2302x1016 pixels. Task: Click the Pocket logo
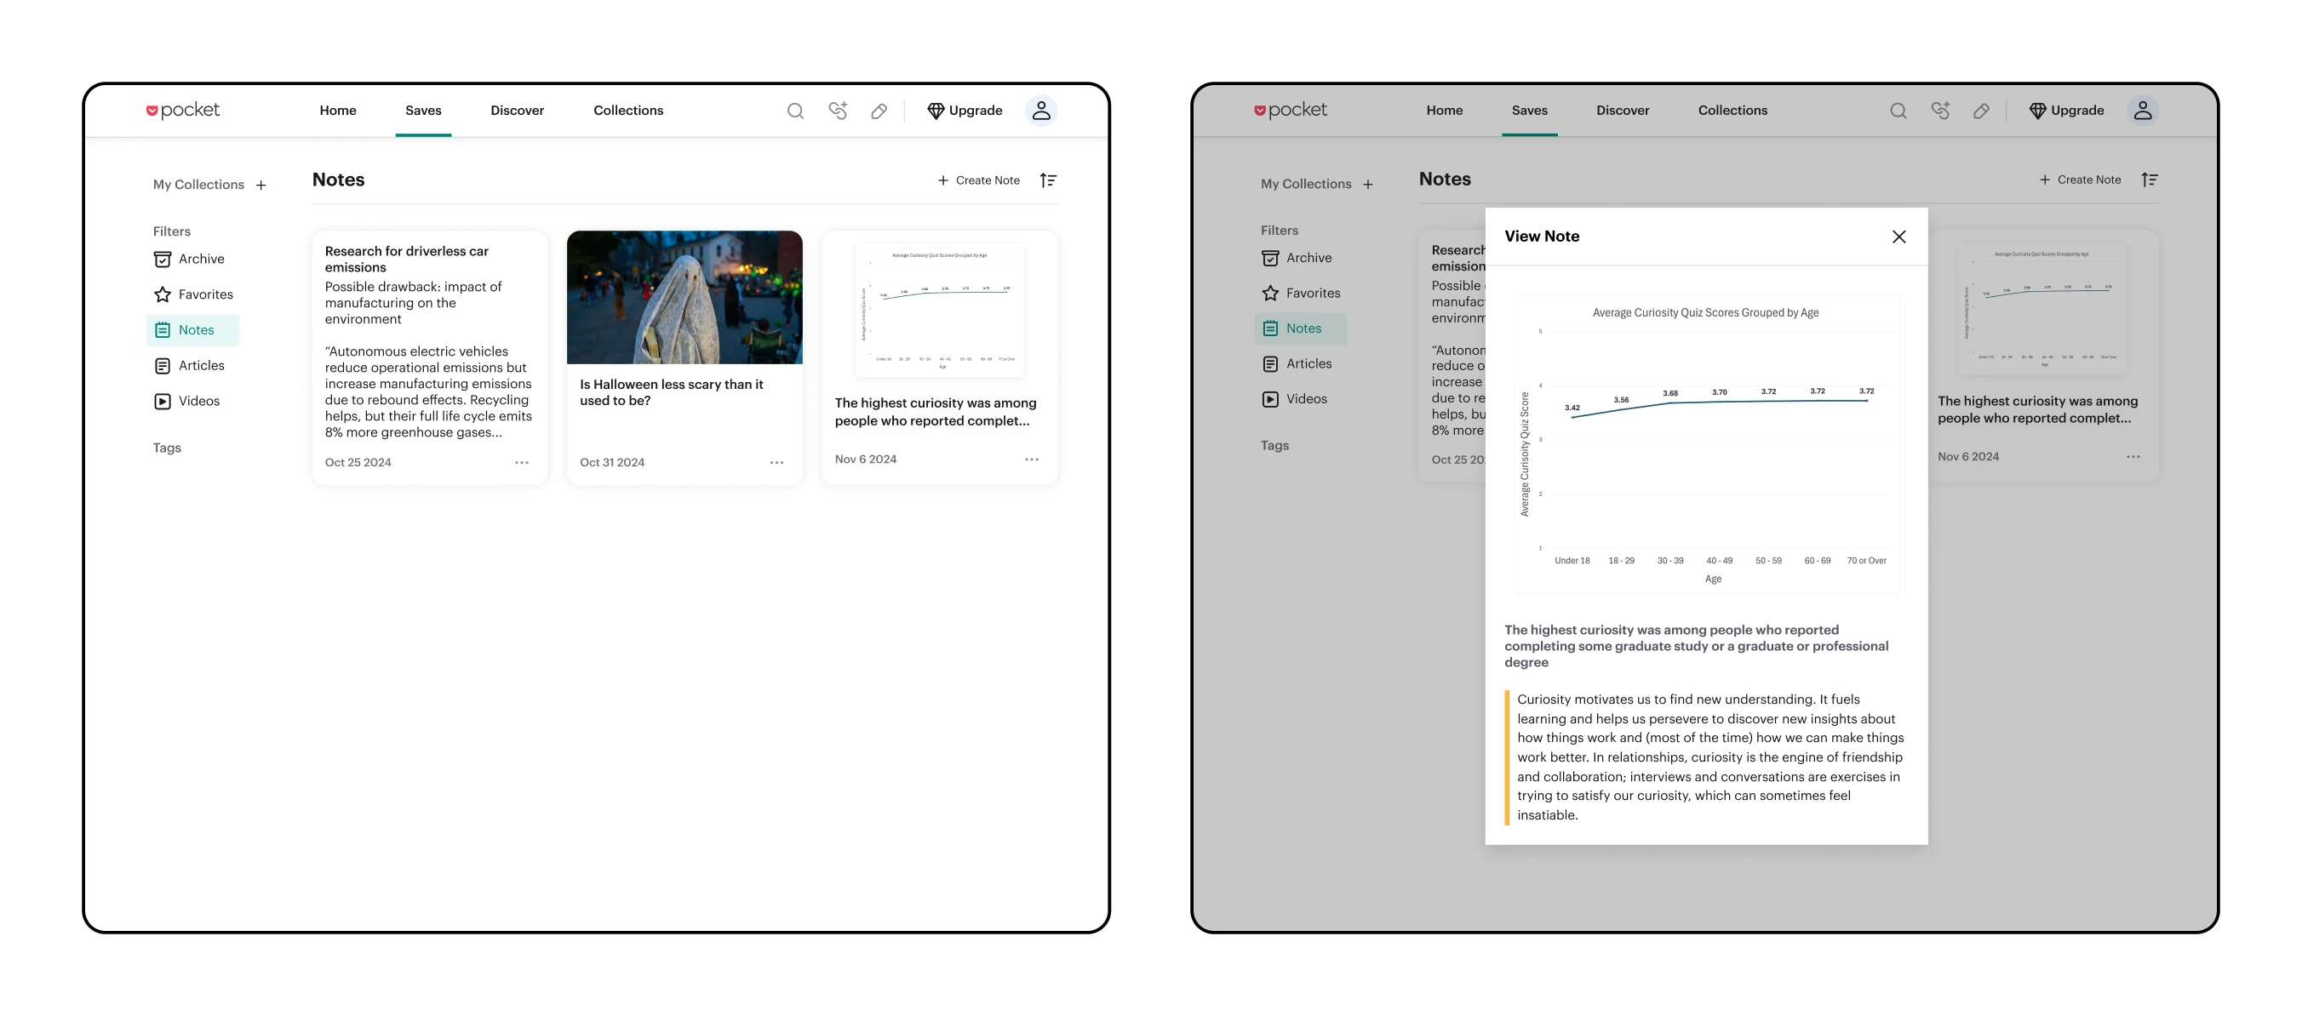[182, 109]
